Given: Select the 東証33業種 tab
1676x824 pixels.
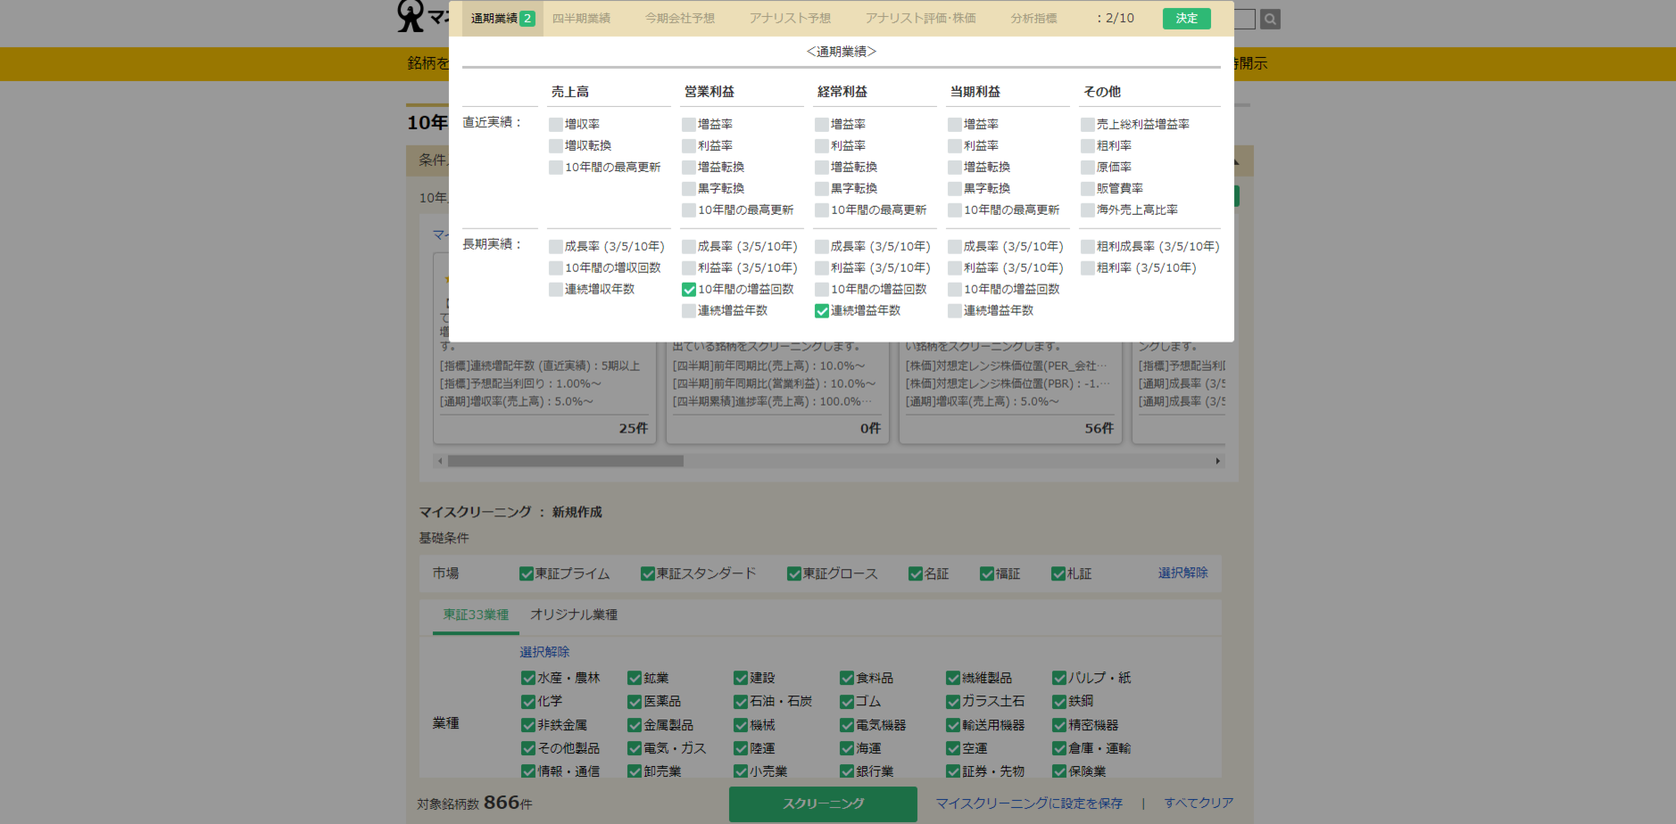Looking at the screenshot, I should [x=476, y=614].
